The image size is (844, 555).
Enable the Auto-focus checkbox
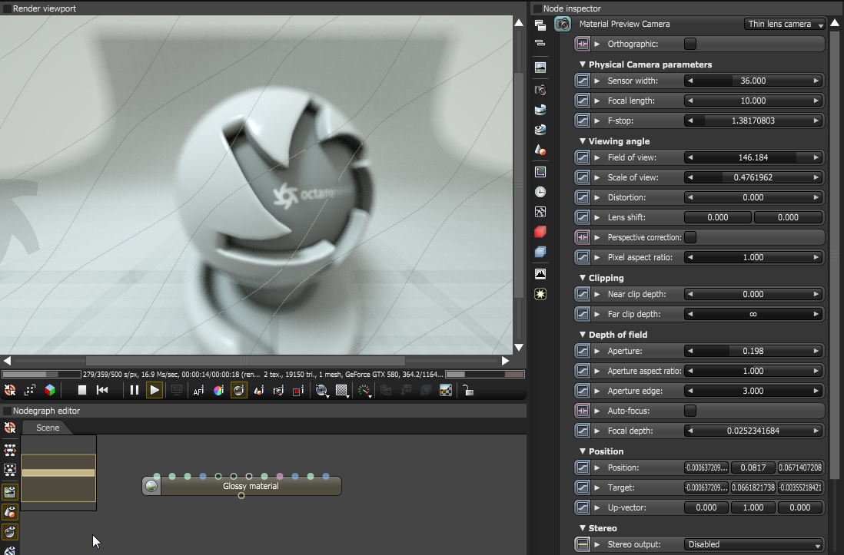(x=690, y=411)
